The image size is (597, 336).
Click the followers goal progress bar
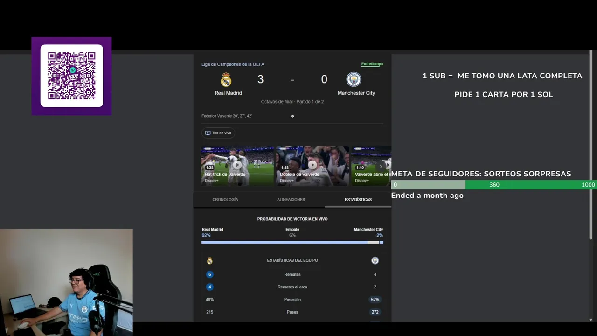(494, 185)
